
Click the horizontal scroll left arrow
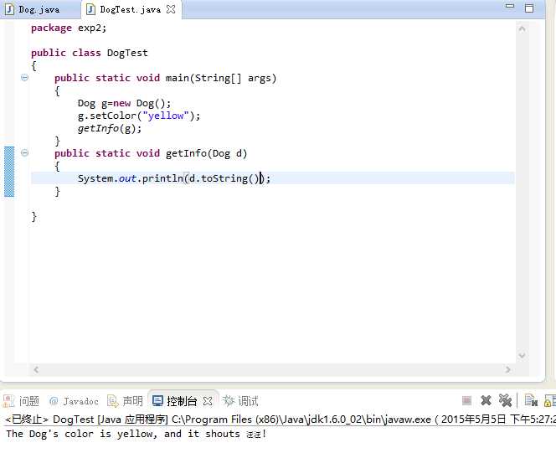(x=36, y=370)
